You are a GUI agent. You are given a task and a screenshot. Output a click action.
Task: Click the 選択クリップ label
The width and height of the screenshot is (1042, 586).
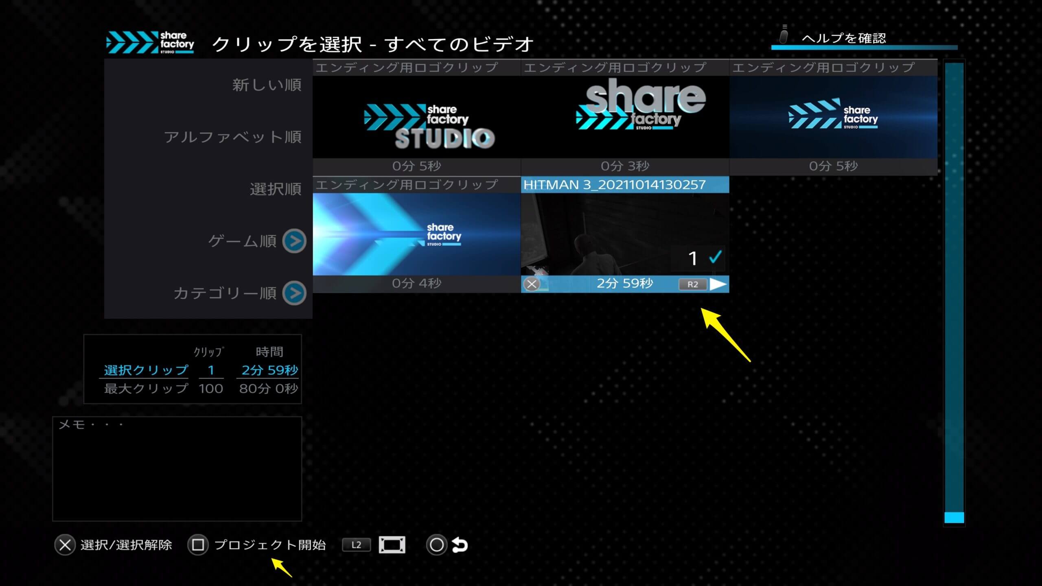point(146,370)
